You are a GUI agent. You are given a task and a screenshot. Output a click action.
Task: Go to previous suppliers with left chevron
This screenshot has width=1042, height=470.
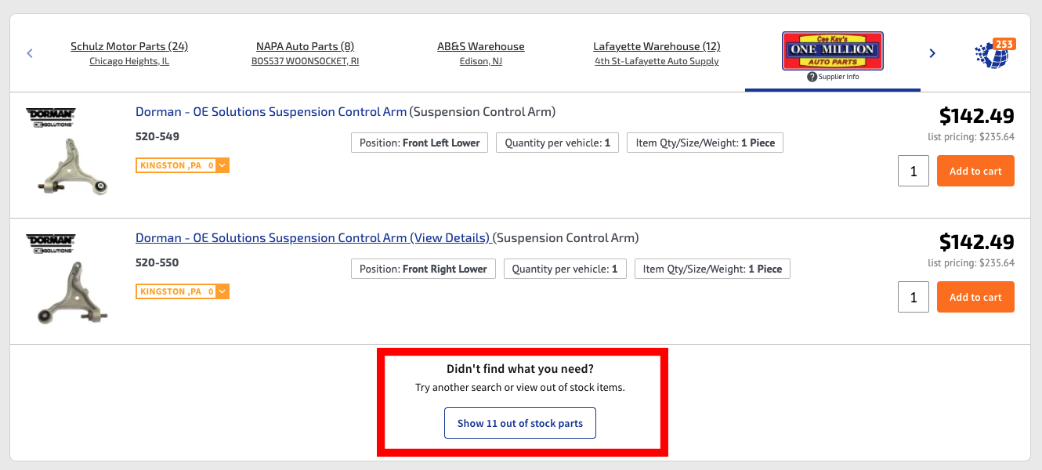pos(30,53)
